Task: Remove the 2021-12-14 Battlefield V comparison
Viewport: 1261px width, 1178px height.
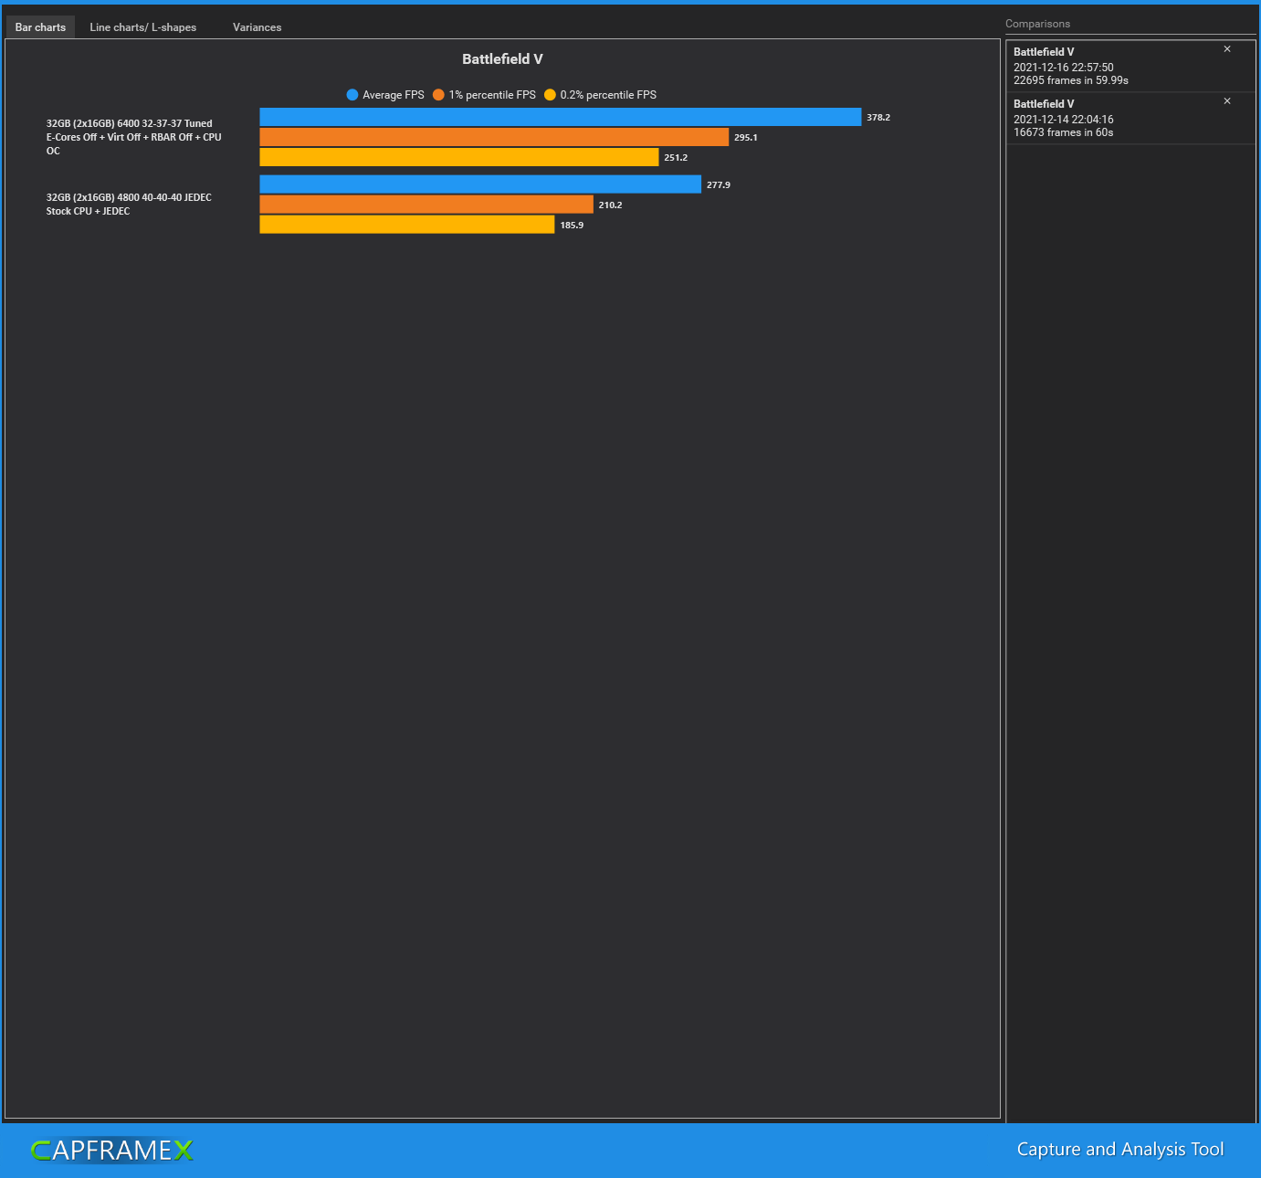Action: point(1227,101)
